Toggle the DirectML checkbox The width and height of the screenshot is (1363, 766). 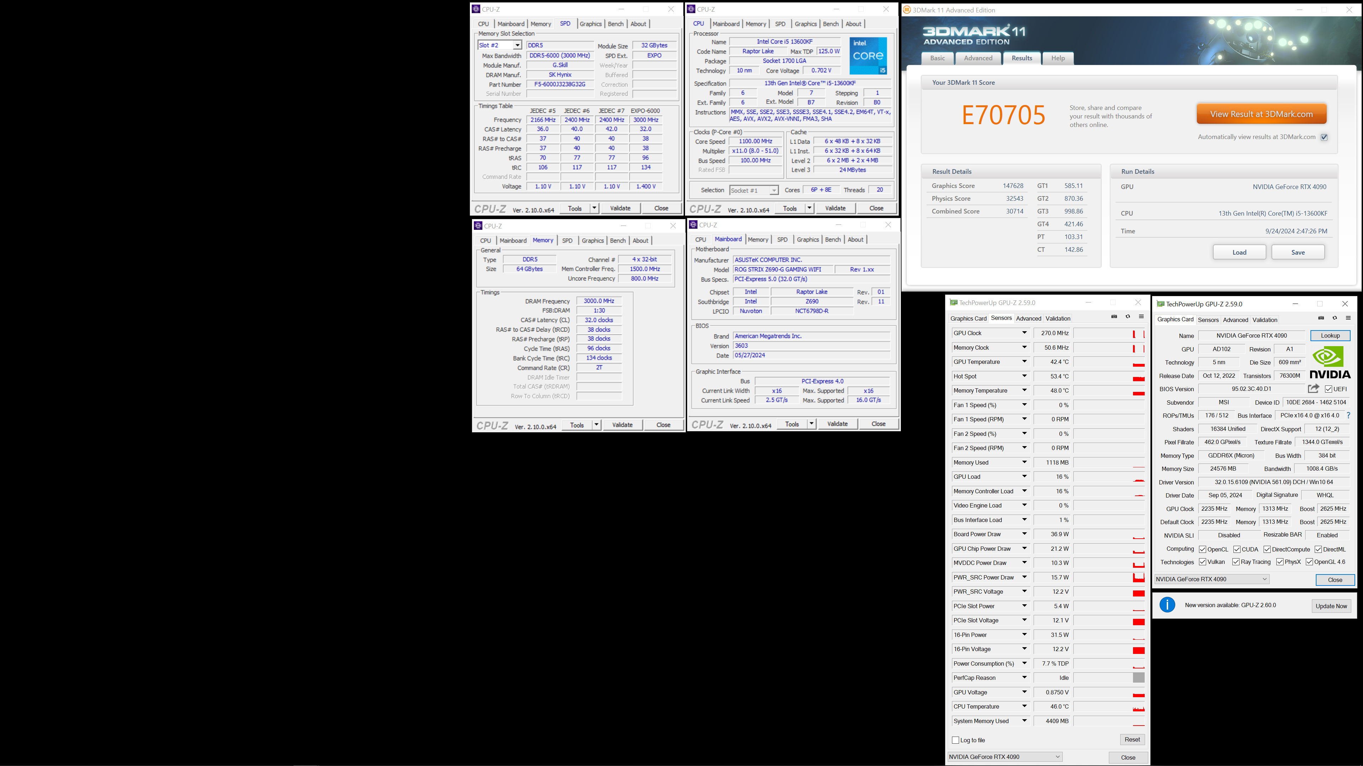[1319, 549]
